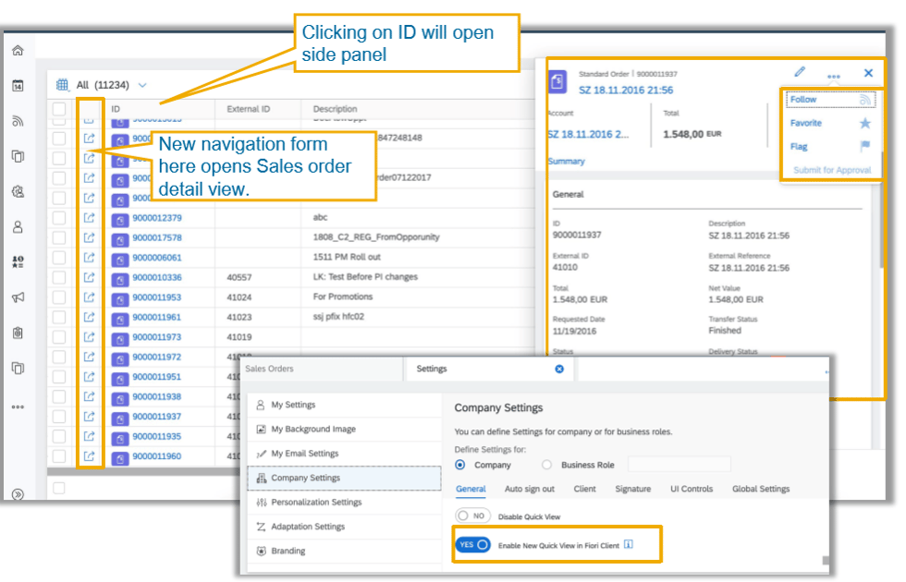Select the Business Role radio button
Viewport: 906px width, 582px height.
point(546,465)
